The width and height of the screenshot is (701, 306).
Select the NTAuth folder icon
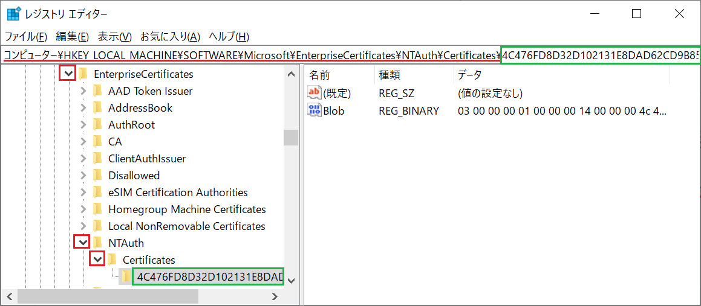[97, 243]
